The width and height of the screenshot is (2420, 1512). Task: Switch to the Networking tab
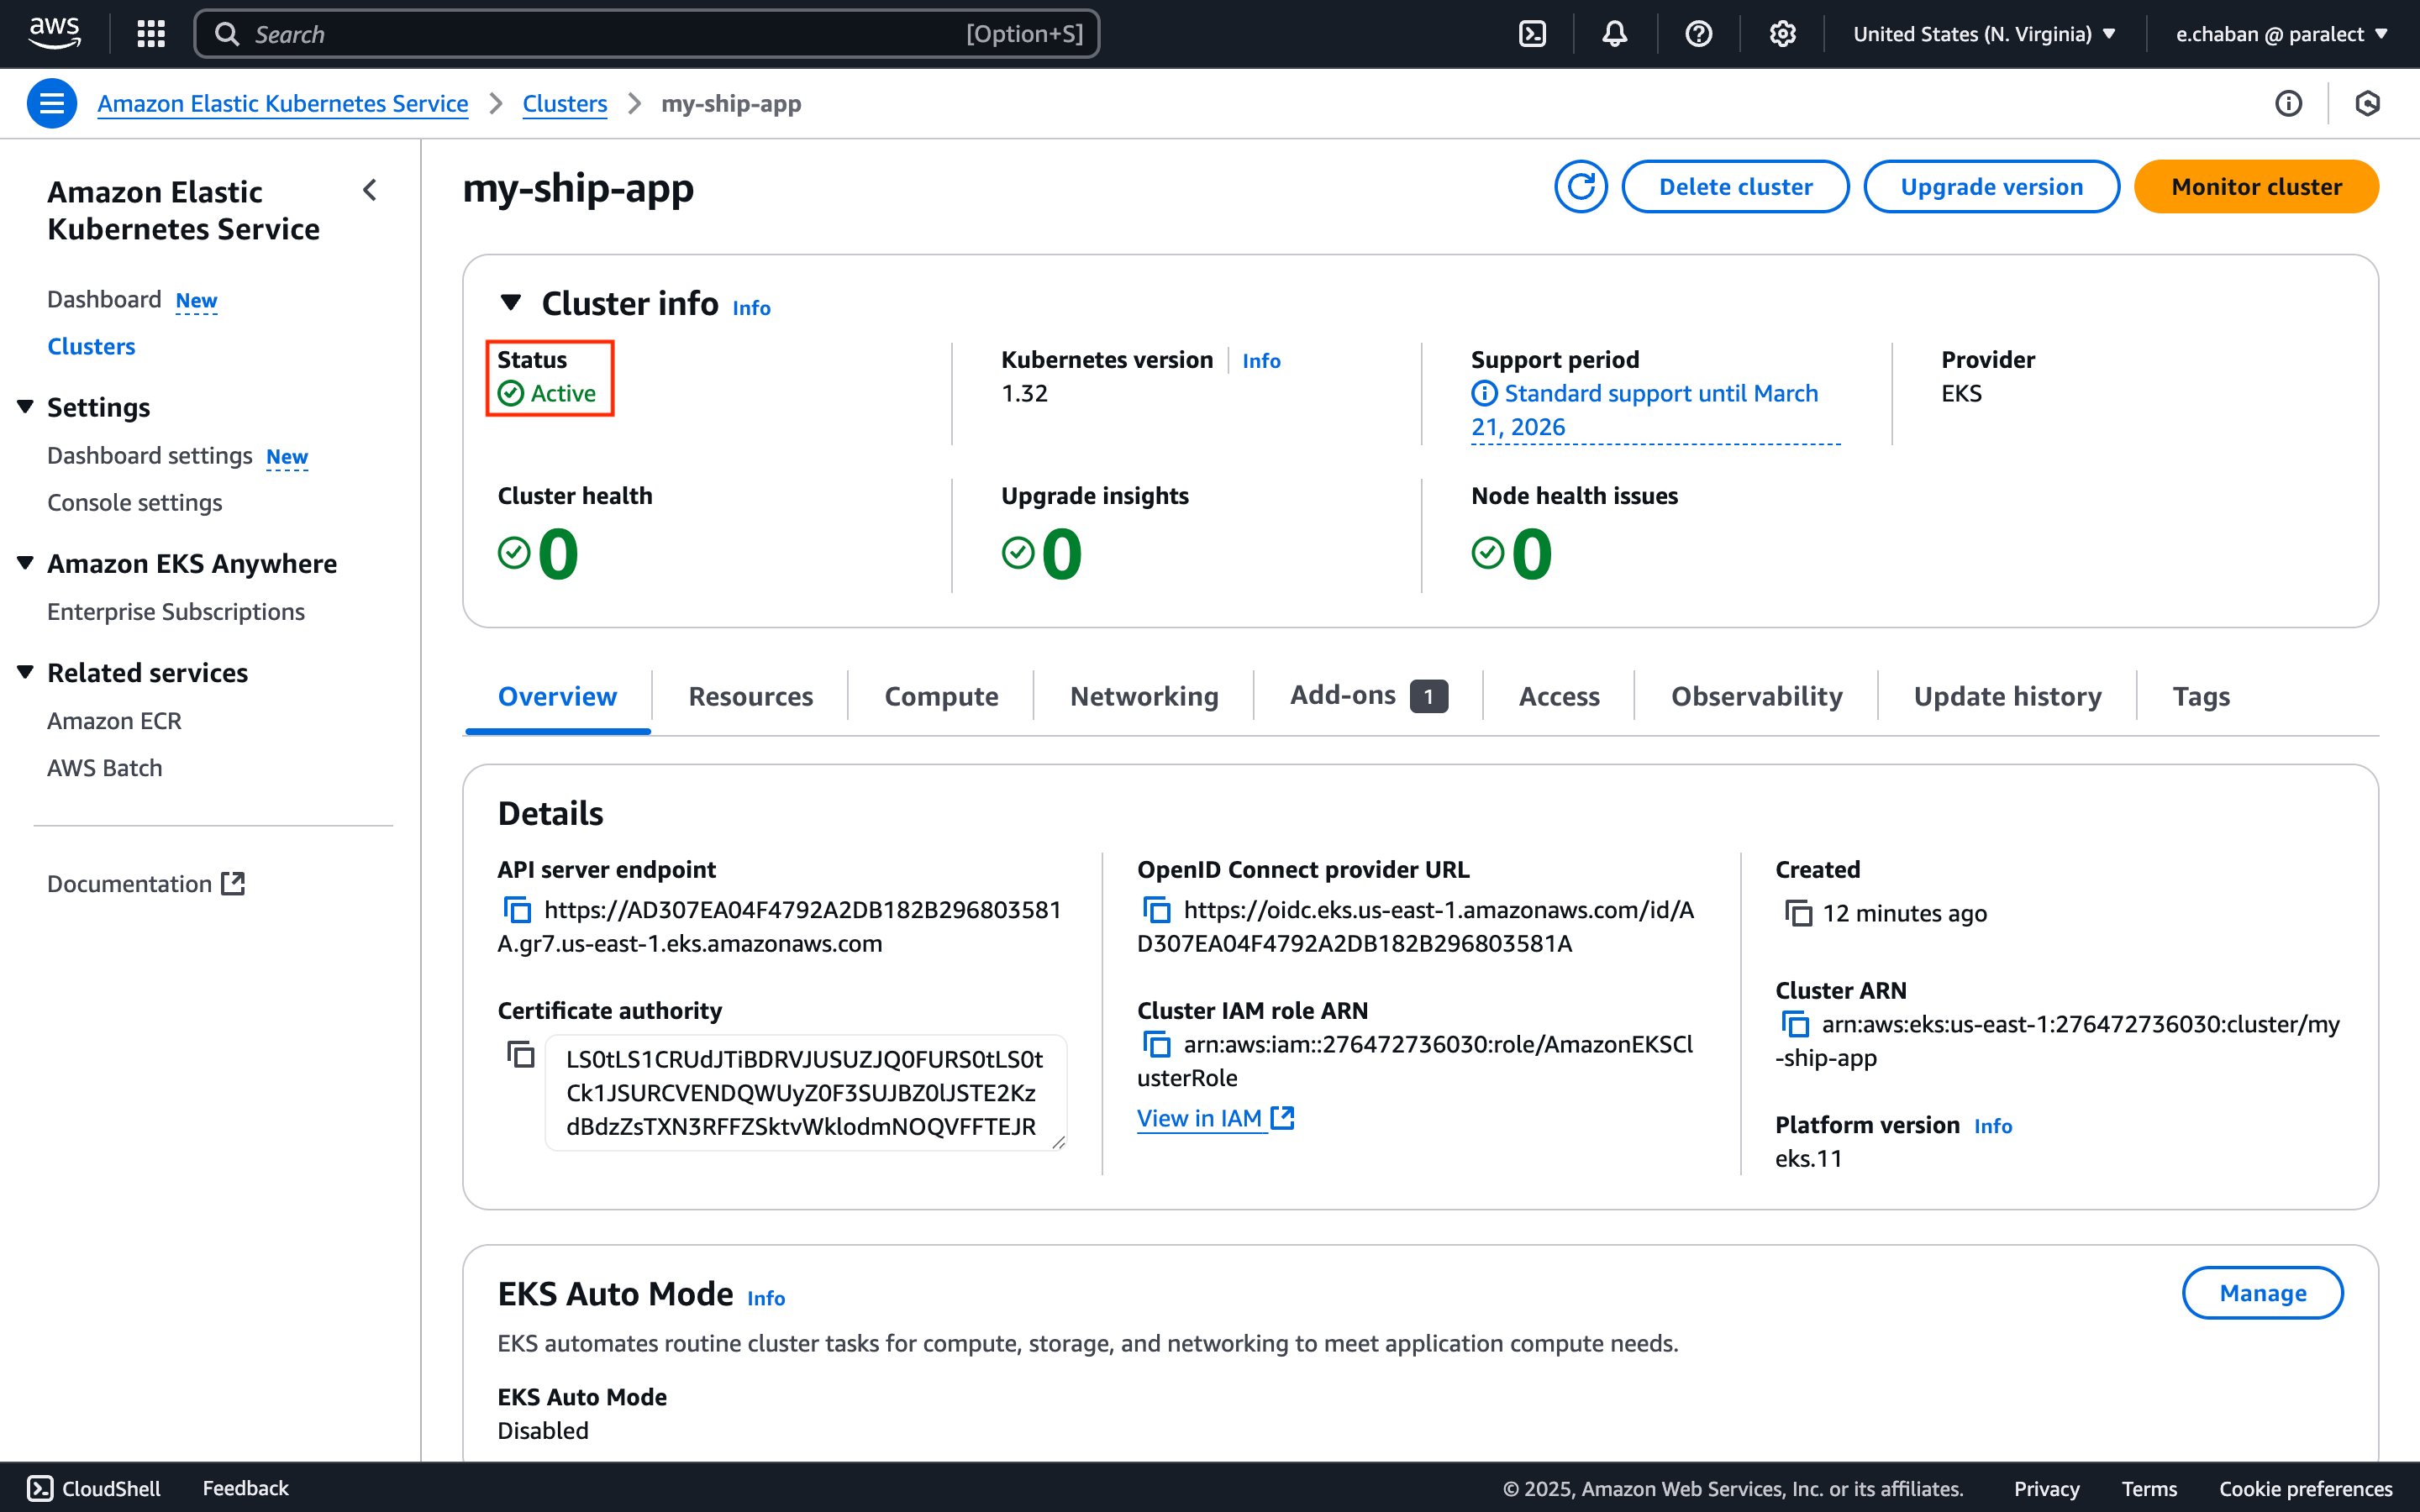(1143, 695)
